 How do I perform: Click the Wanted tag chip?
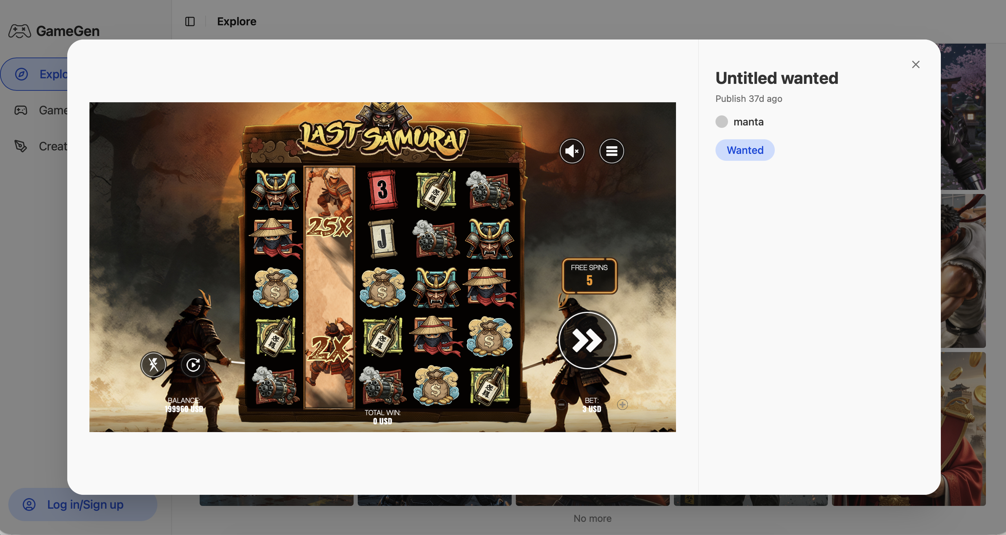click(744, 150)
